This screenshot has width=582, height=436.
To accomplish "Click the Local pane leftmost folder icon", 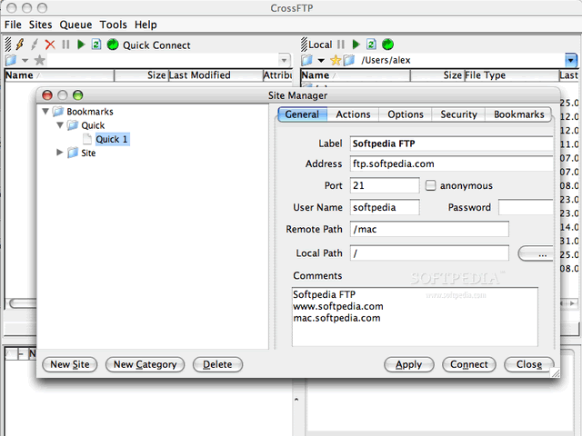I will click(x=306, y=60).
